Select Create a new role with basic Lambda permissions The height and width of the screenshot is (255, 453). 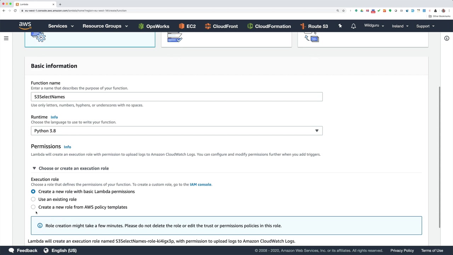click(x=33, y=192)
